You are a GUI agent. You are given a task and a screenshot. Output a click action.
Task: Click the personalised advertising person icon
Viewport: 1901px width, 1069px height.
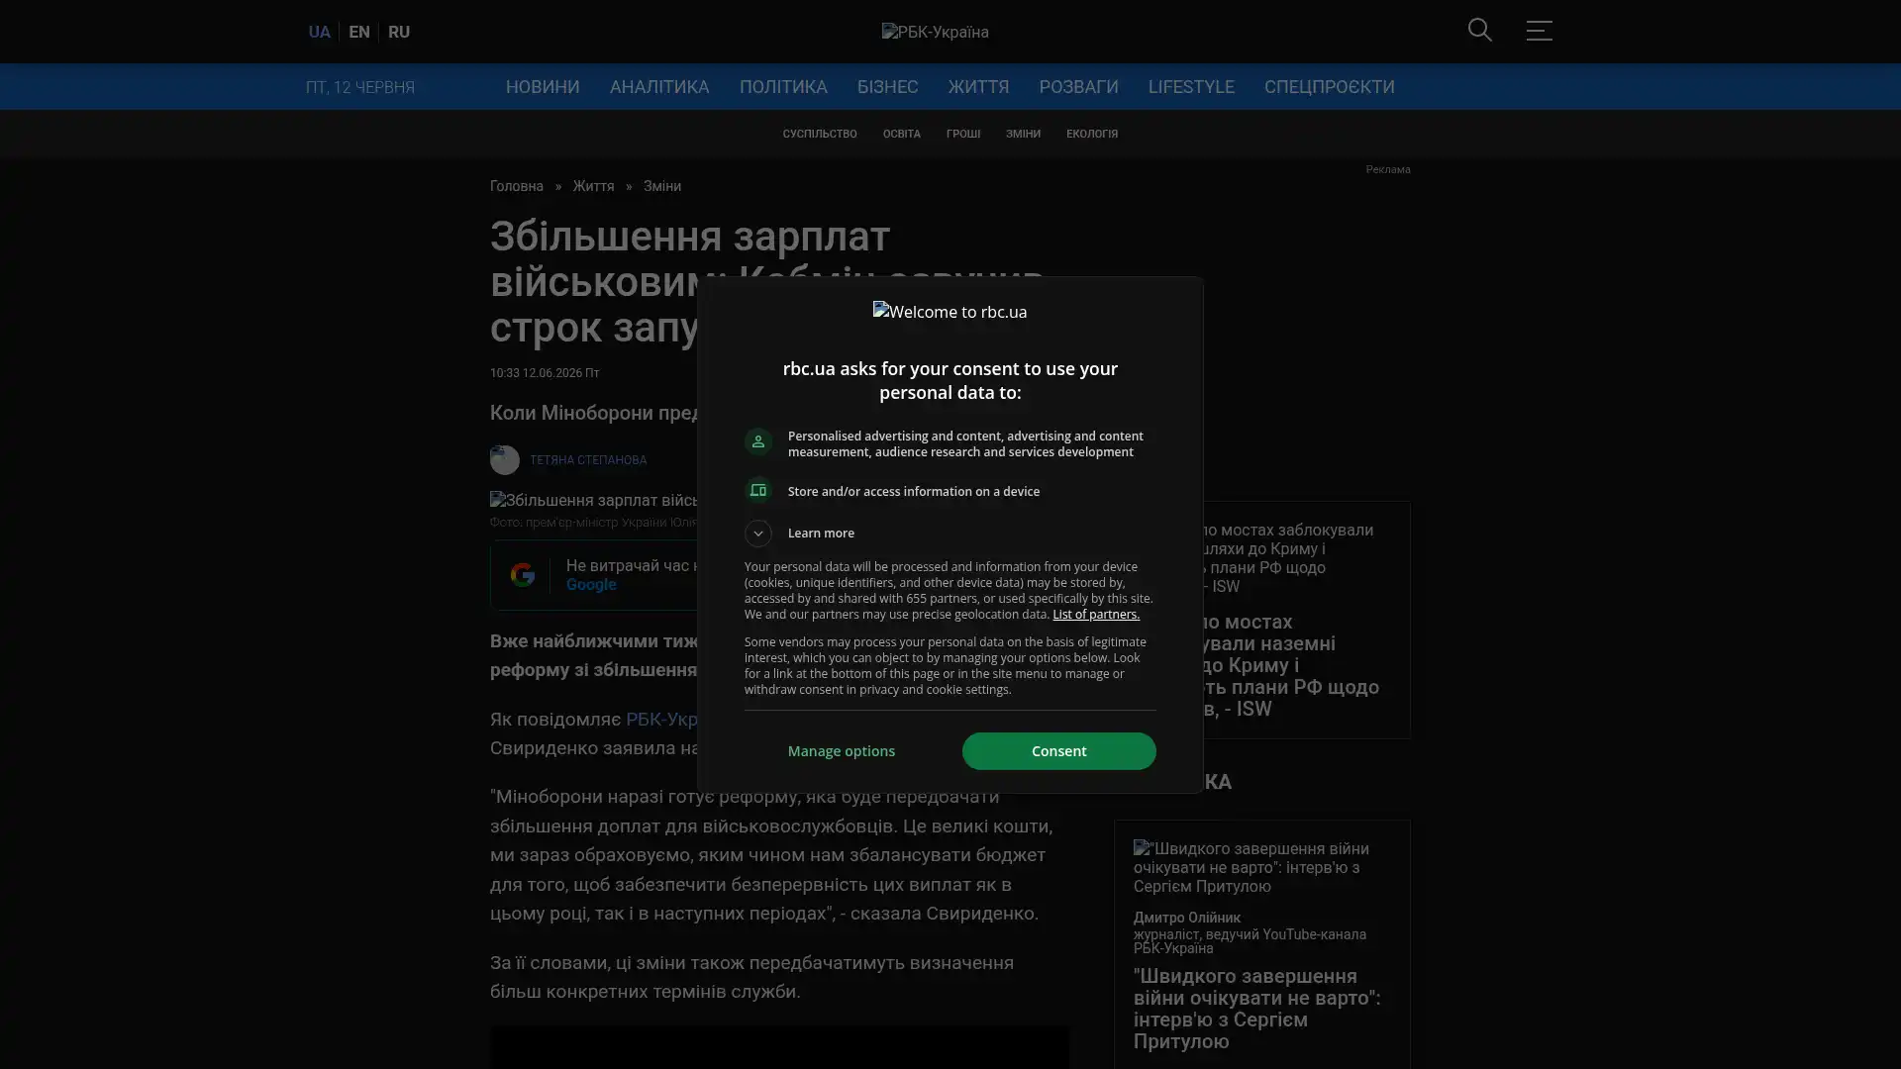757,442
